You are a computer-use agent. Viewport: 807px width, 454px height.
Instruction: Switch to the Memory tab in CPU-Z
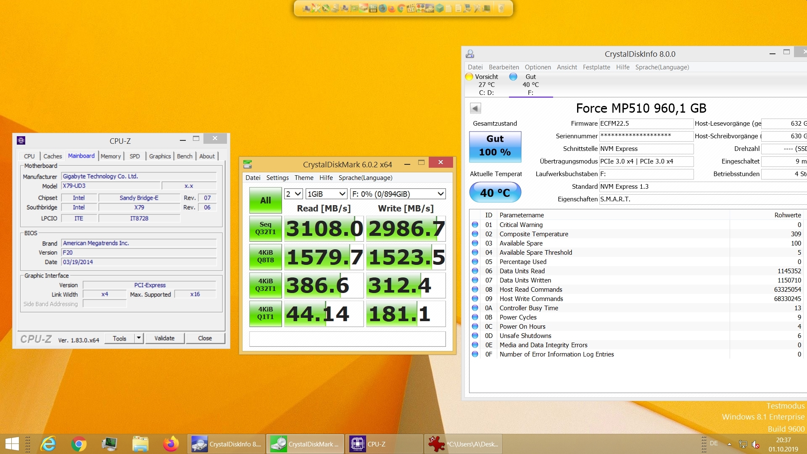click(x=111, y=156)
